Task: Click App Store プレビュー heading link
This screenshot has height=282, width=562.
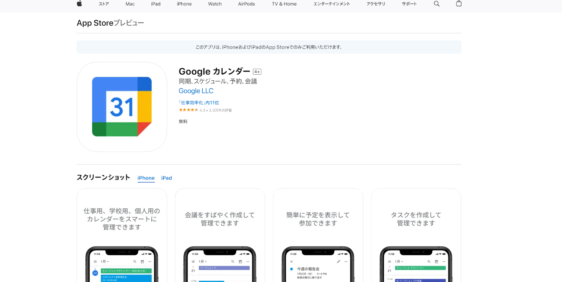Action: click(110, 23)
